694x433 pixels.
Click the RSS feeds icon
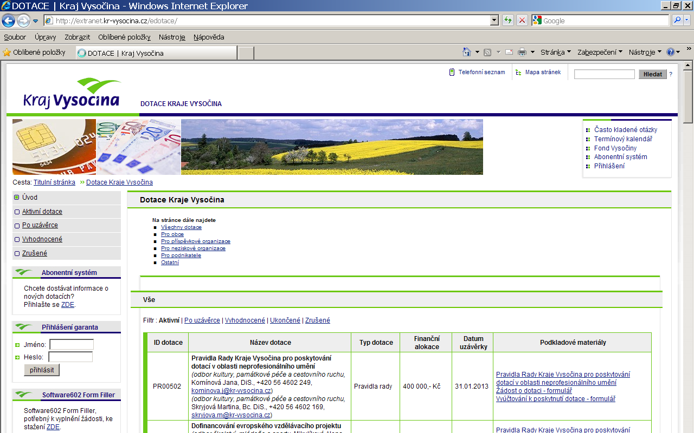pyautogui.click(x=487, y=53)
